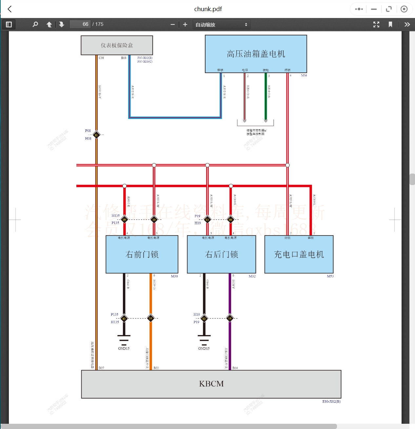Toggle the PDF sidebar panel
This screenshot has width=415, height=429.
click(9, 24)
